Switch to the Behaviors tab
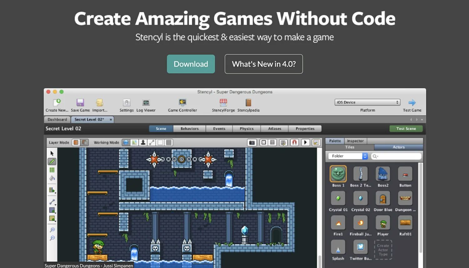The image size is (469, 268). [x=189, y=129]
